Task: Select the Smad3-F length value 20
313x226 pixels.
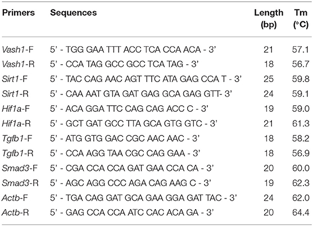Action: coord(269,168)
